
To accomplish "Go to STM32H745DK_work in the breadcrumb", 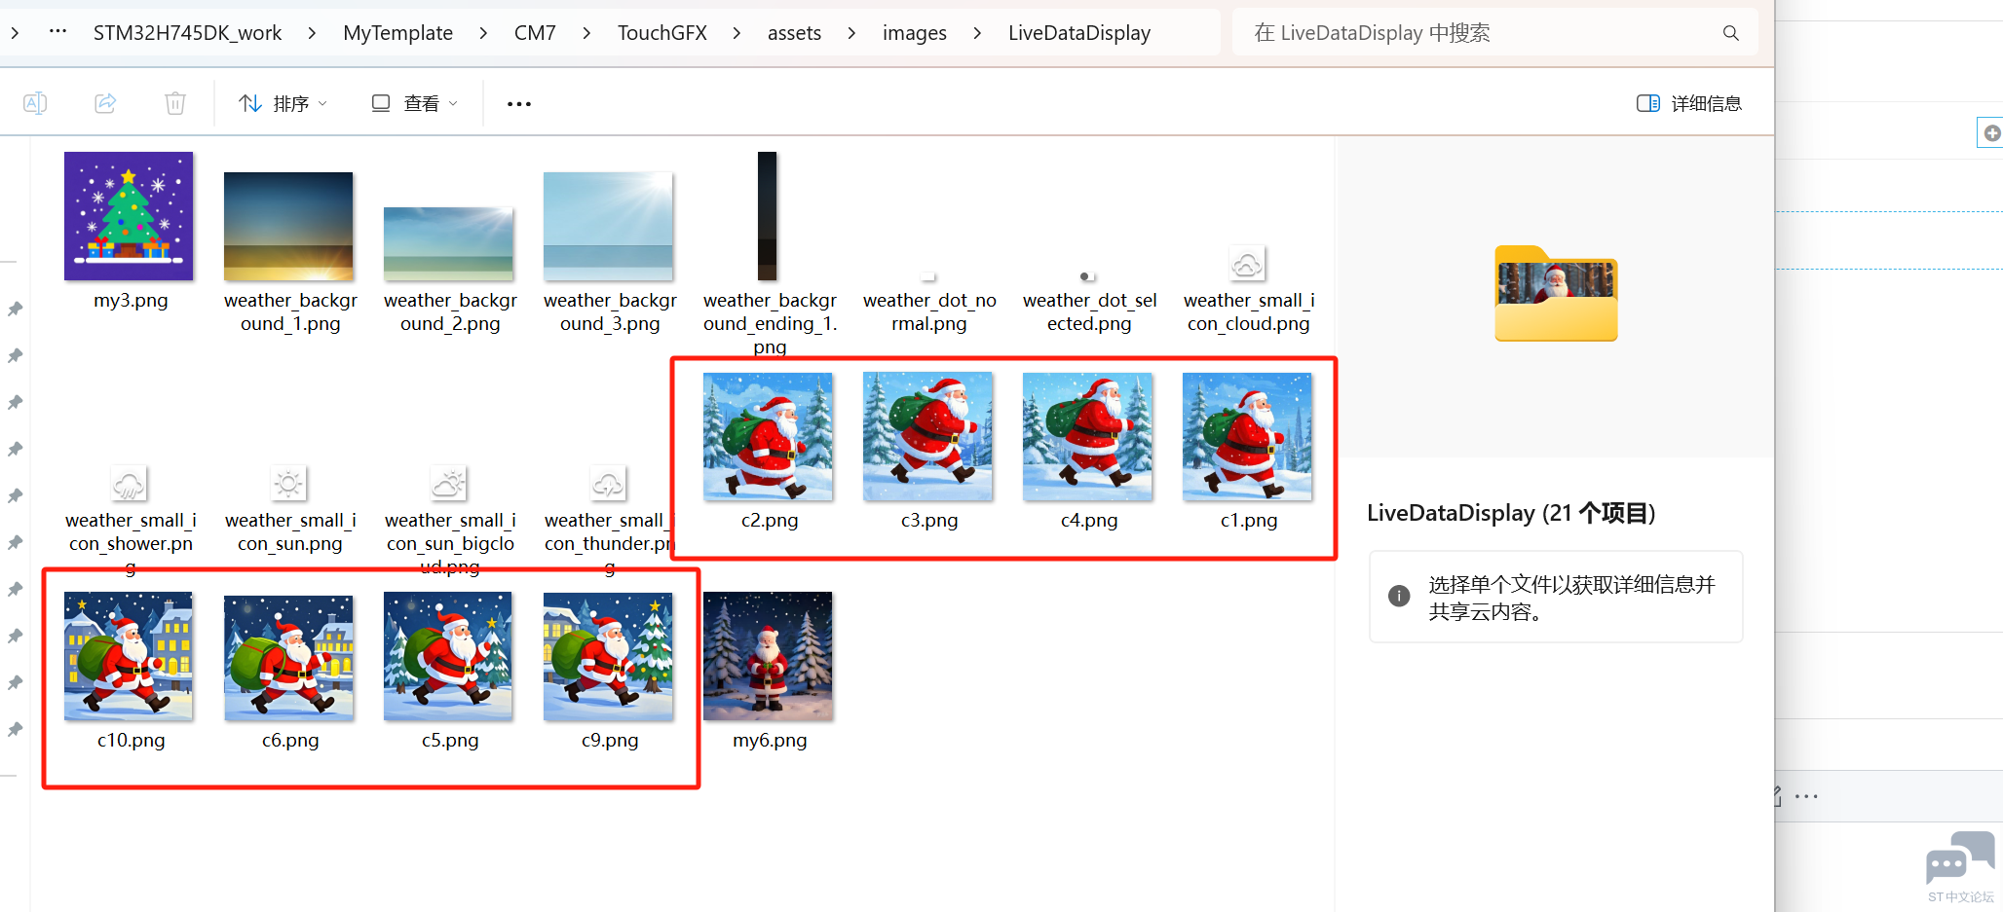I will click(187, 33).
